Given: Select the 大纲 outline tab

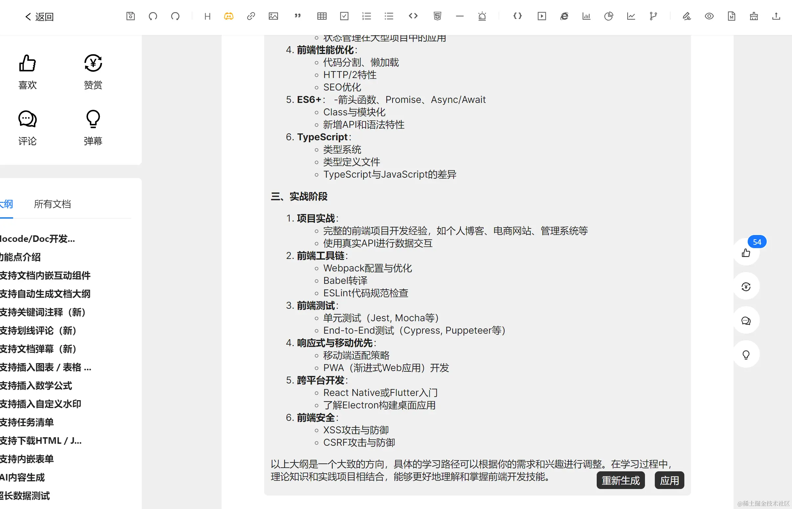Looking at the screenshot, I should (6, 204).
